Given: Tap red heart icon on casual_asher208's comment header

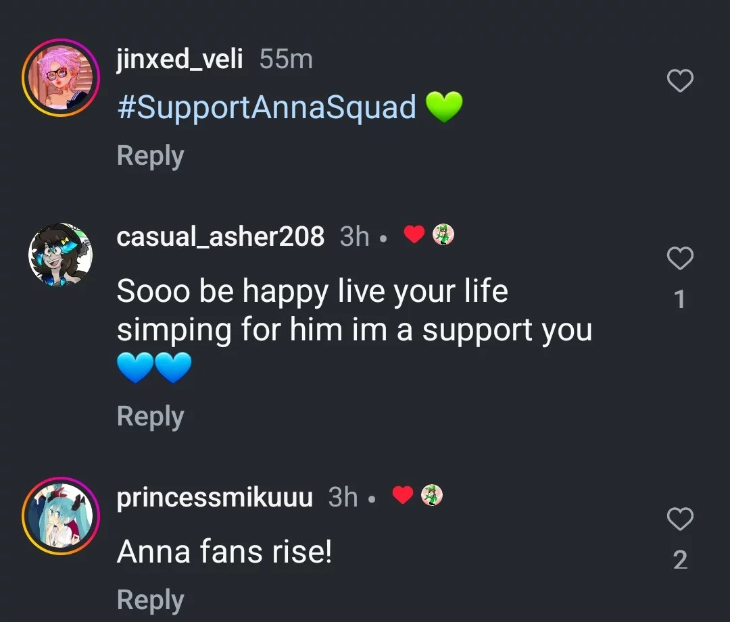Looking at the screenshot, I should (x=414, y=234).
